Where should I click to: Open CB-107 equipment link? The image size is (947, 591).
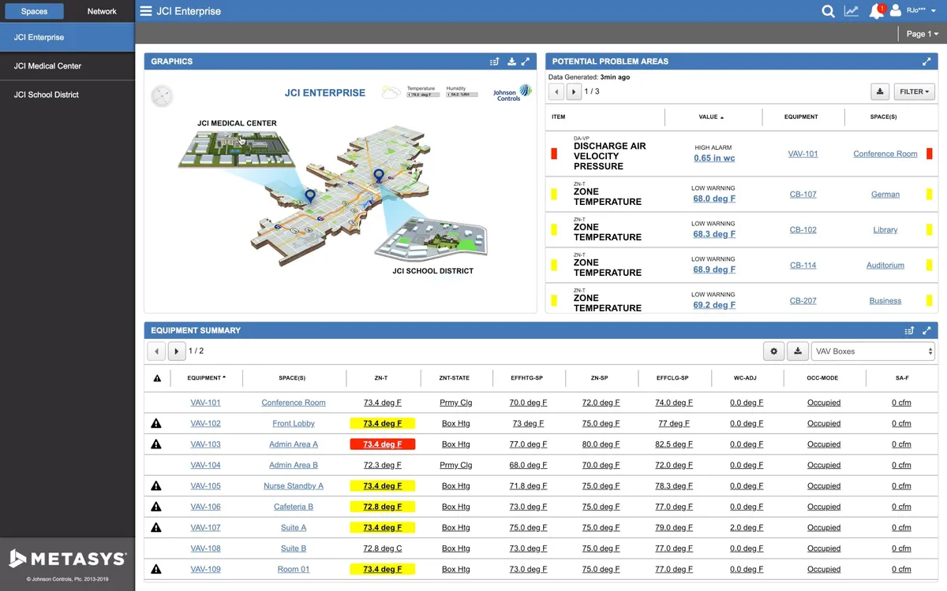(x=803, y=194)
